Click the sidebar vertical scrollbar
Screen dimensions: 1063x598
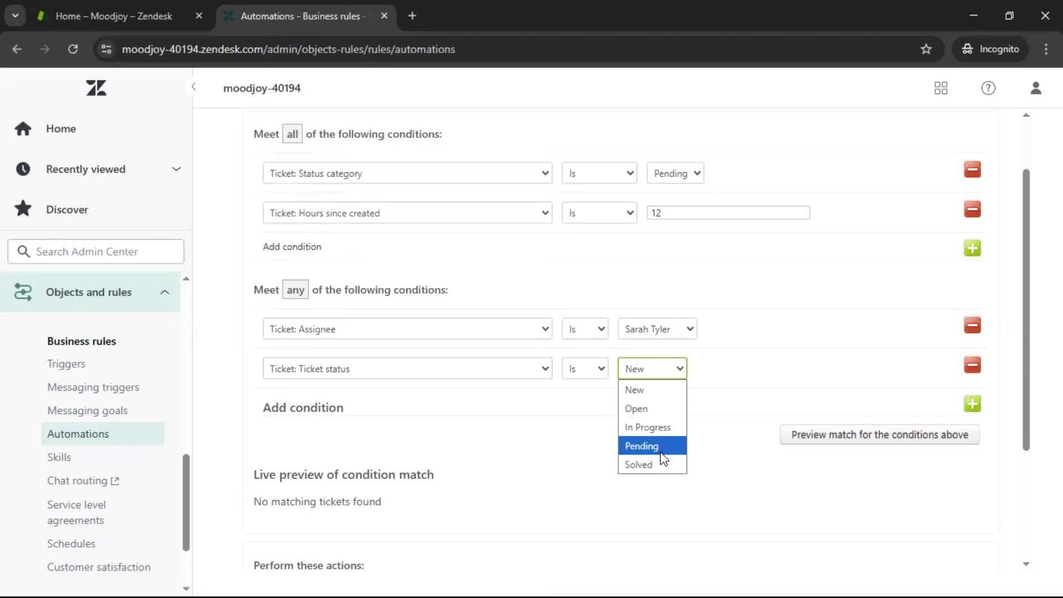(x=186, y=502)
